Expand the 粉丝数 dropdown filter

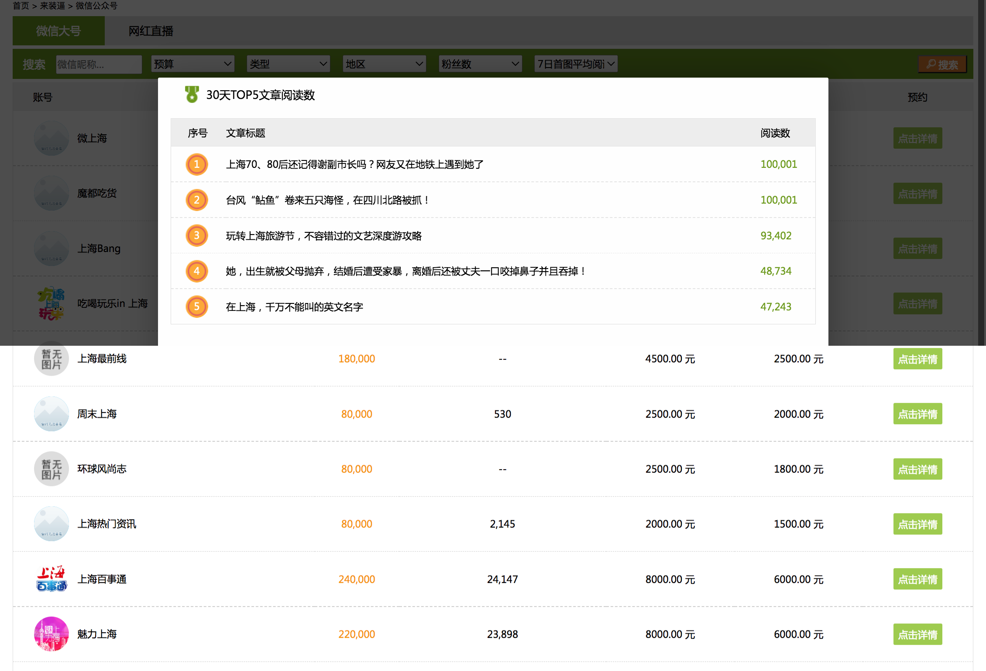tap(480, 64)
